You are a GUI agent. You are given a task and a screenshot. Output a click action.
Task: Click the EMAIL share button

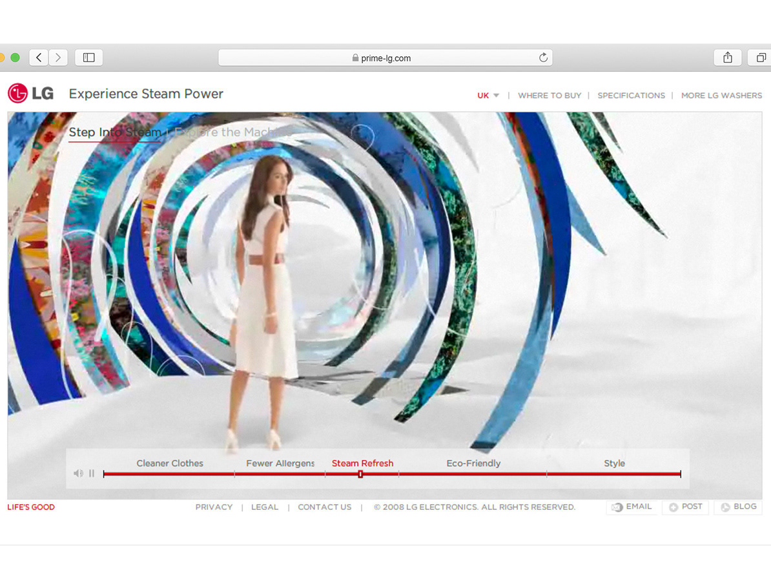(x=632, y=507)
